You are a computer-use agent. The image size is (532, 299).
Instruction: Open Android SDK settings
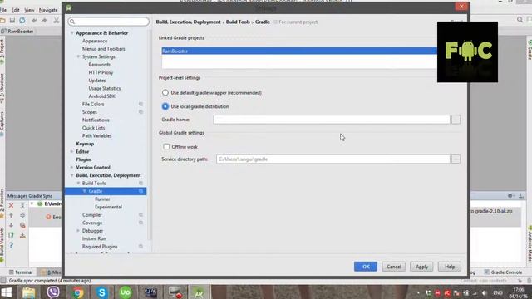click(101, 96)
